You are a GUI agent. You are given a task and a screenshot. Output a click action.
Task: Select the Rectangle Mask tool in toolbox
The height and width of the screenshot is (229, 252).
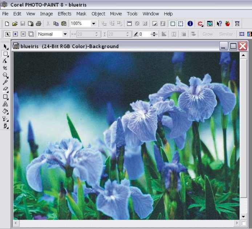(5, 54)
